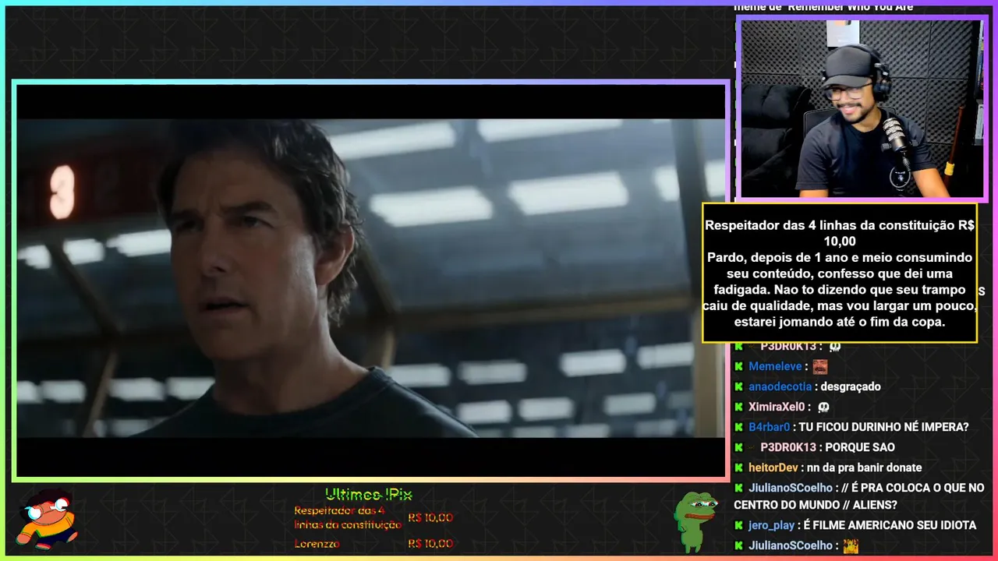This screenshot has width=998, height=561.
Task: Open the XimiraXel0 user profile
Action: pyautogui.click(x=777, y=407)
